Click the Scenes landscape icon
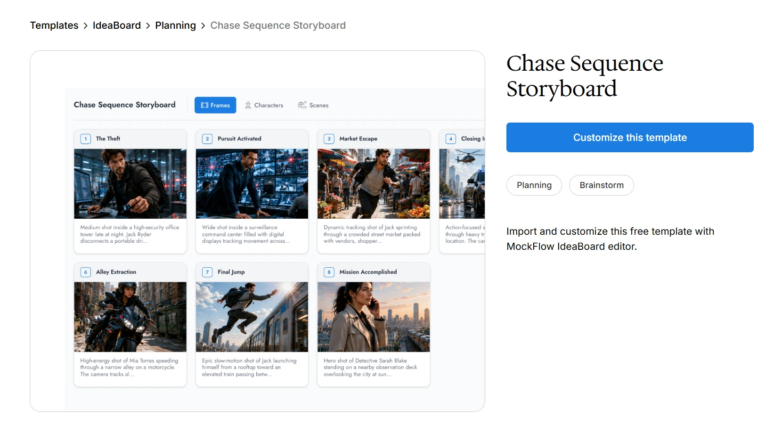The width and height of the screenshot is (782, 436). (x=302, y=105)
